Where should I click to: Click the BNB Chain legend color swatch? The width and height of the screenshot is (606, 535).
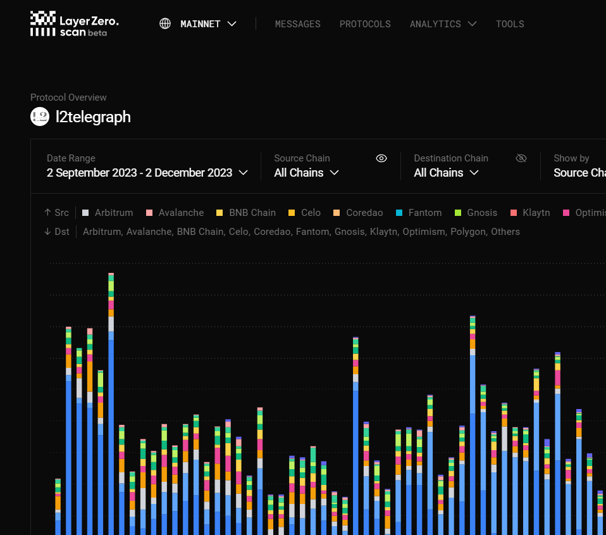pyautogui.click(x=220, y=213)
